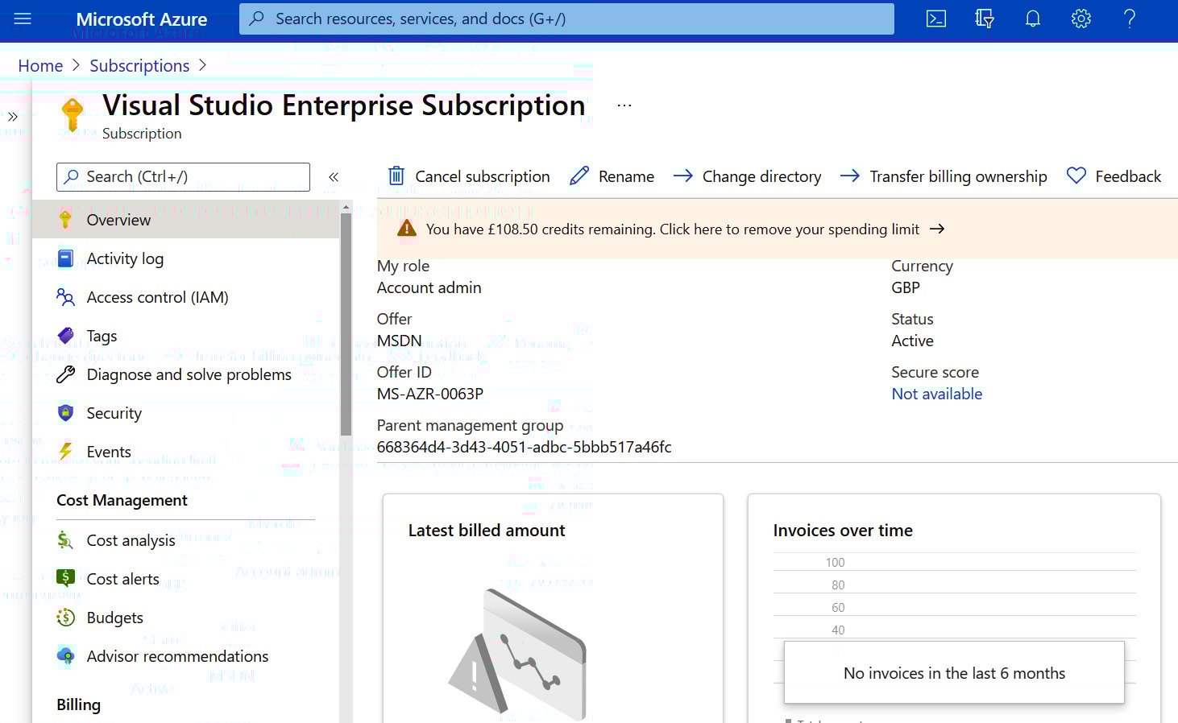This screenshot has width=1178, height=723.
Task: Click the sidebar scrollbar up arrow
Action: [x=346, y=207]
